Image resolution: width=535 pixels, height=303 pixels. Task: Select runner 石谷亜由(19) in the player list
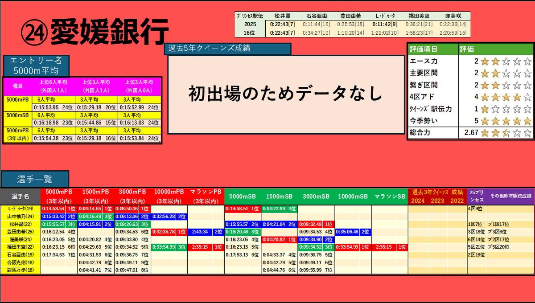21,255
